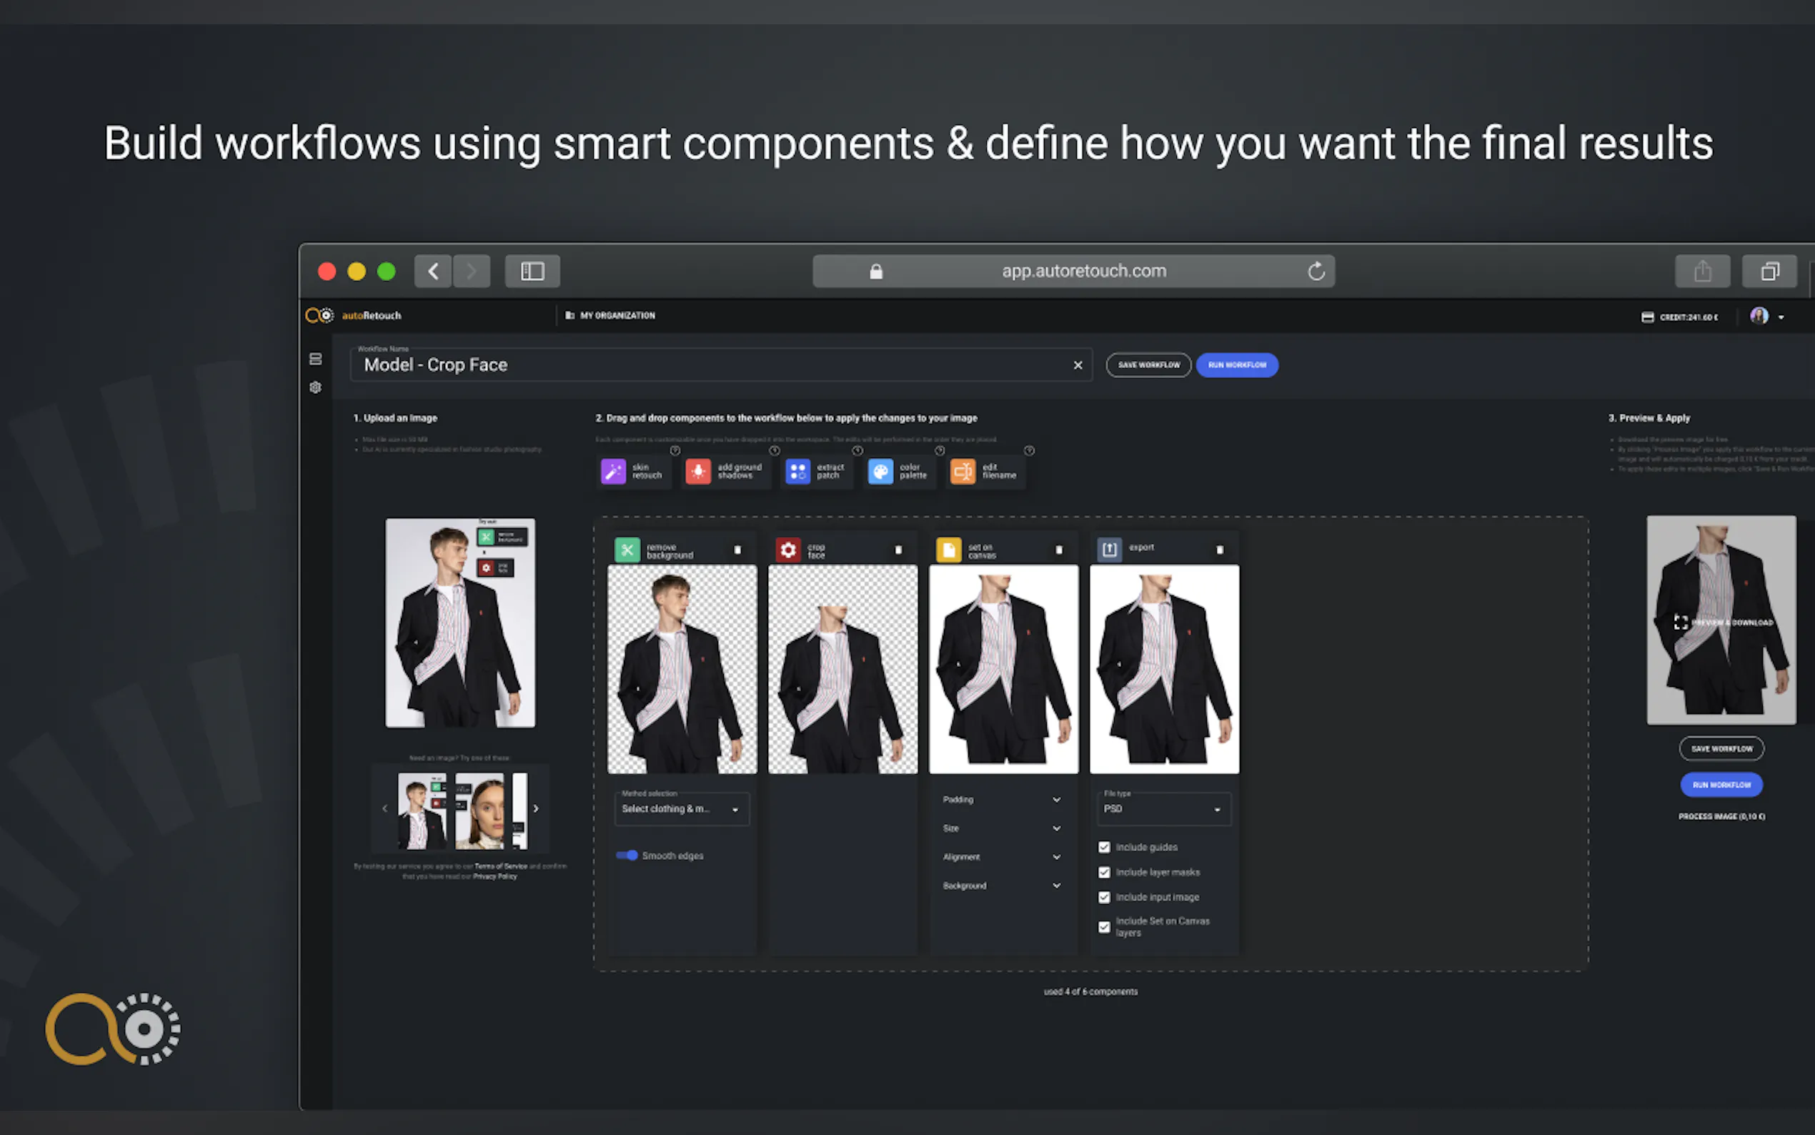Open the File type PSD dropdown

click(1160, 809)
